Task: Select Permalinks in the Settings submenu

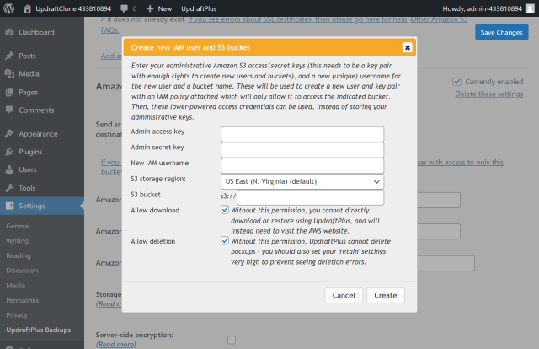Action: [24, 300]
